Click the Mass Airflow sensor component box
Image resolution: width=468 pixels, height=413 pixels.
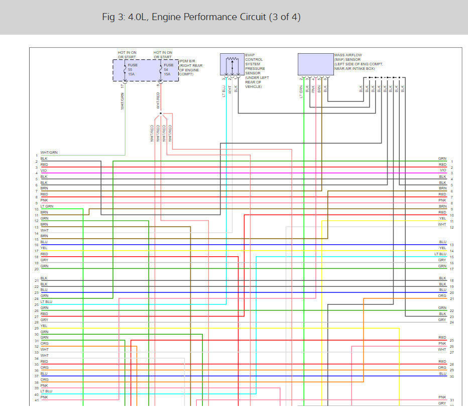tap(315, 64)
